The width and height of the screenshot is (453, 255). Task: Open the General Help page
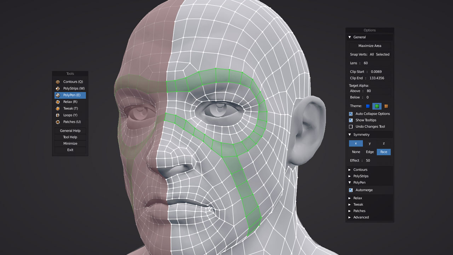coord(70,130)
